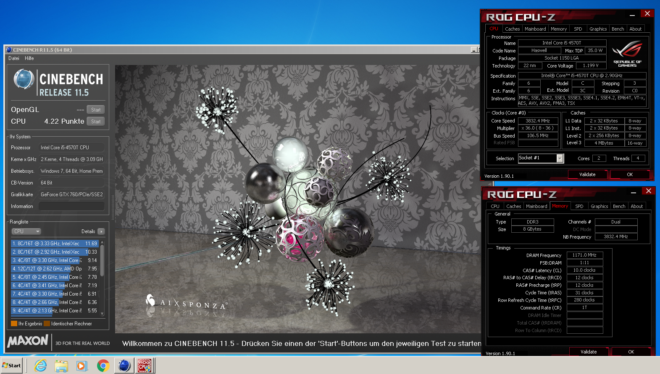This screenshot has height=374, width=660.
Task: Select ranking entry 4C/4T @ 2.13 GHz
Action: tap(55, 311)
